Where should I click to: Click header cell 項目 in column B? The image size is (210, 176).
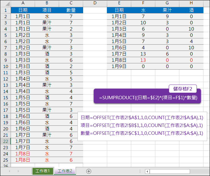(47, 10)
